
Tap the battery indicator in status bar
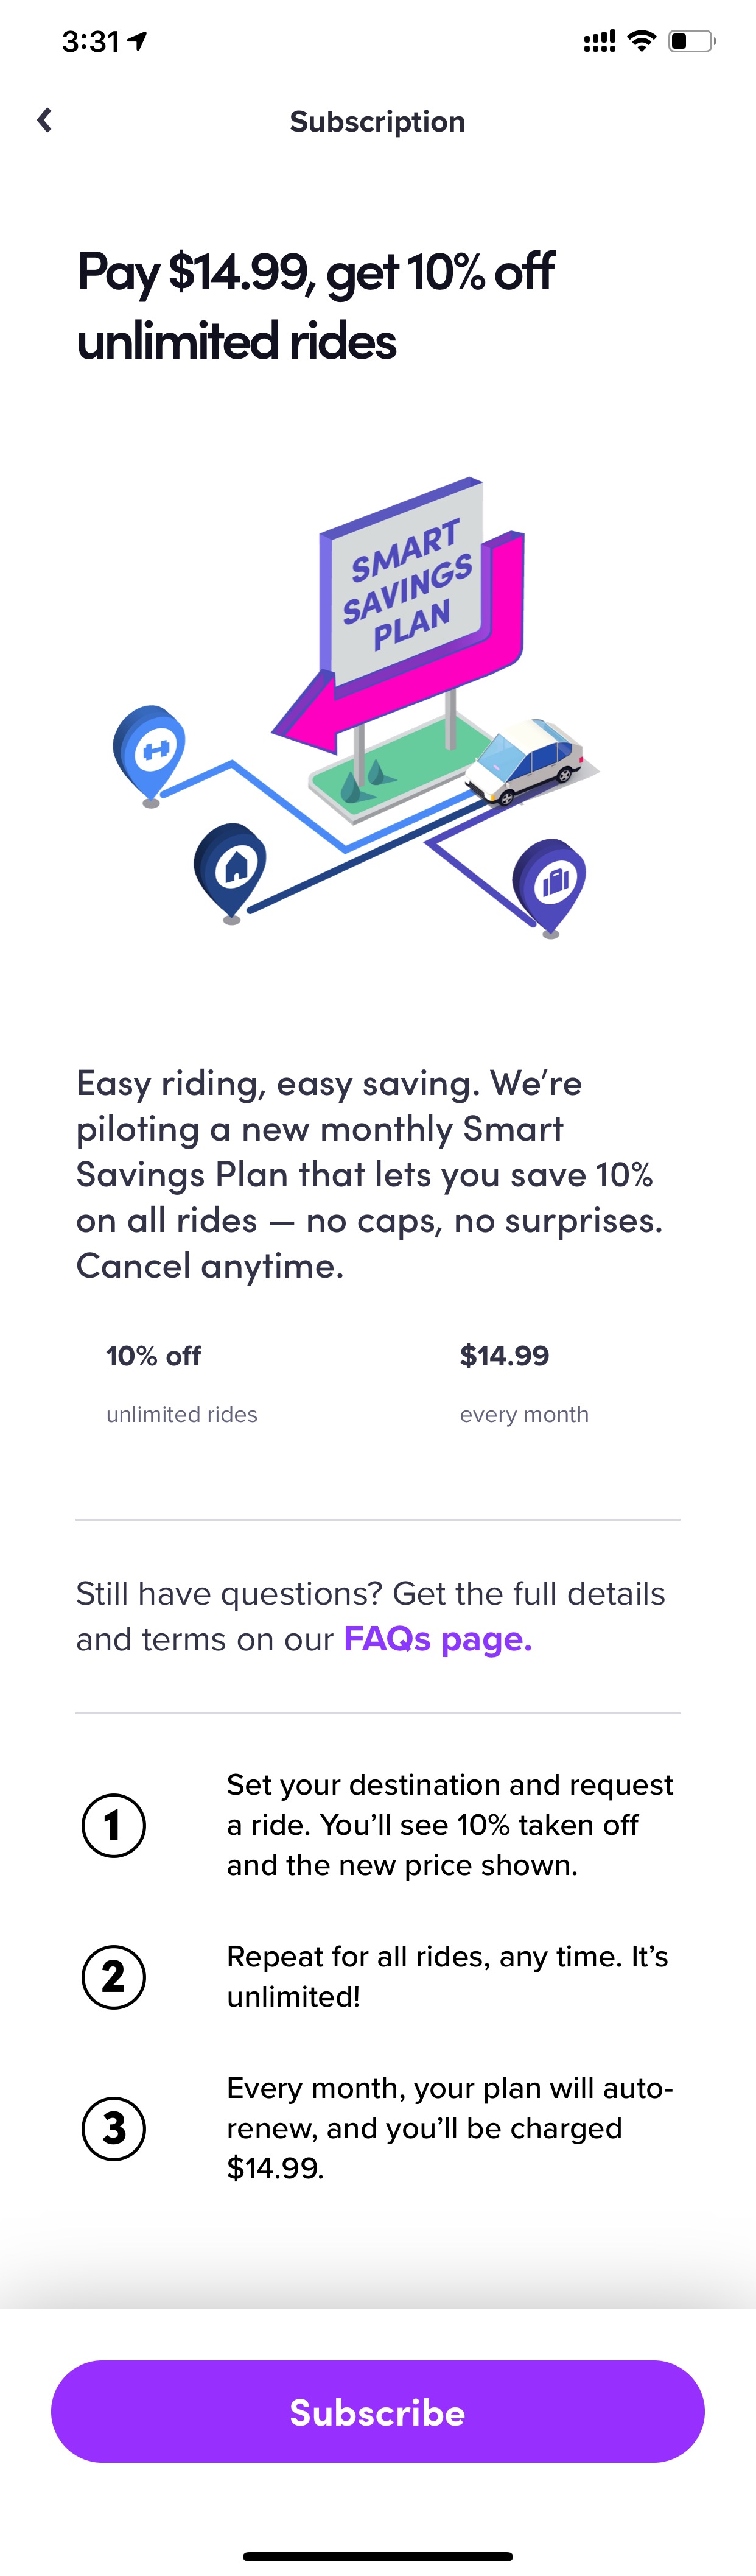click(692, 41)
